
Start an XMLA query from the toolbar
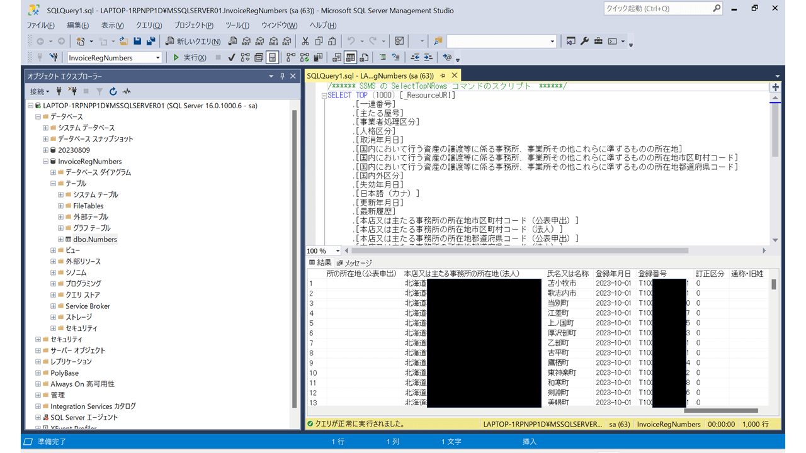click(x=273, y=42)
